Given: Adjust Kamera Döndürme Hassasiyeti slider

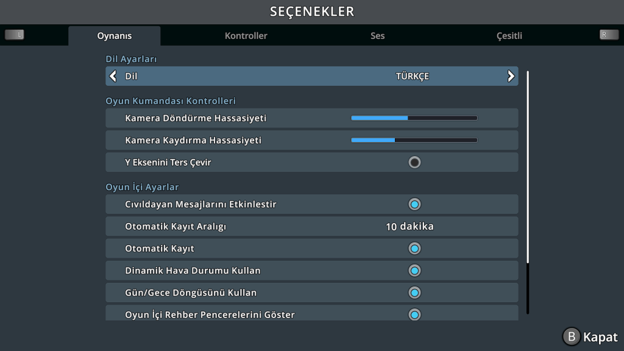Looking at the screenshot, I should click(414, 118).
